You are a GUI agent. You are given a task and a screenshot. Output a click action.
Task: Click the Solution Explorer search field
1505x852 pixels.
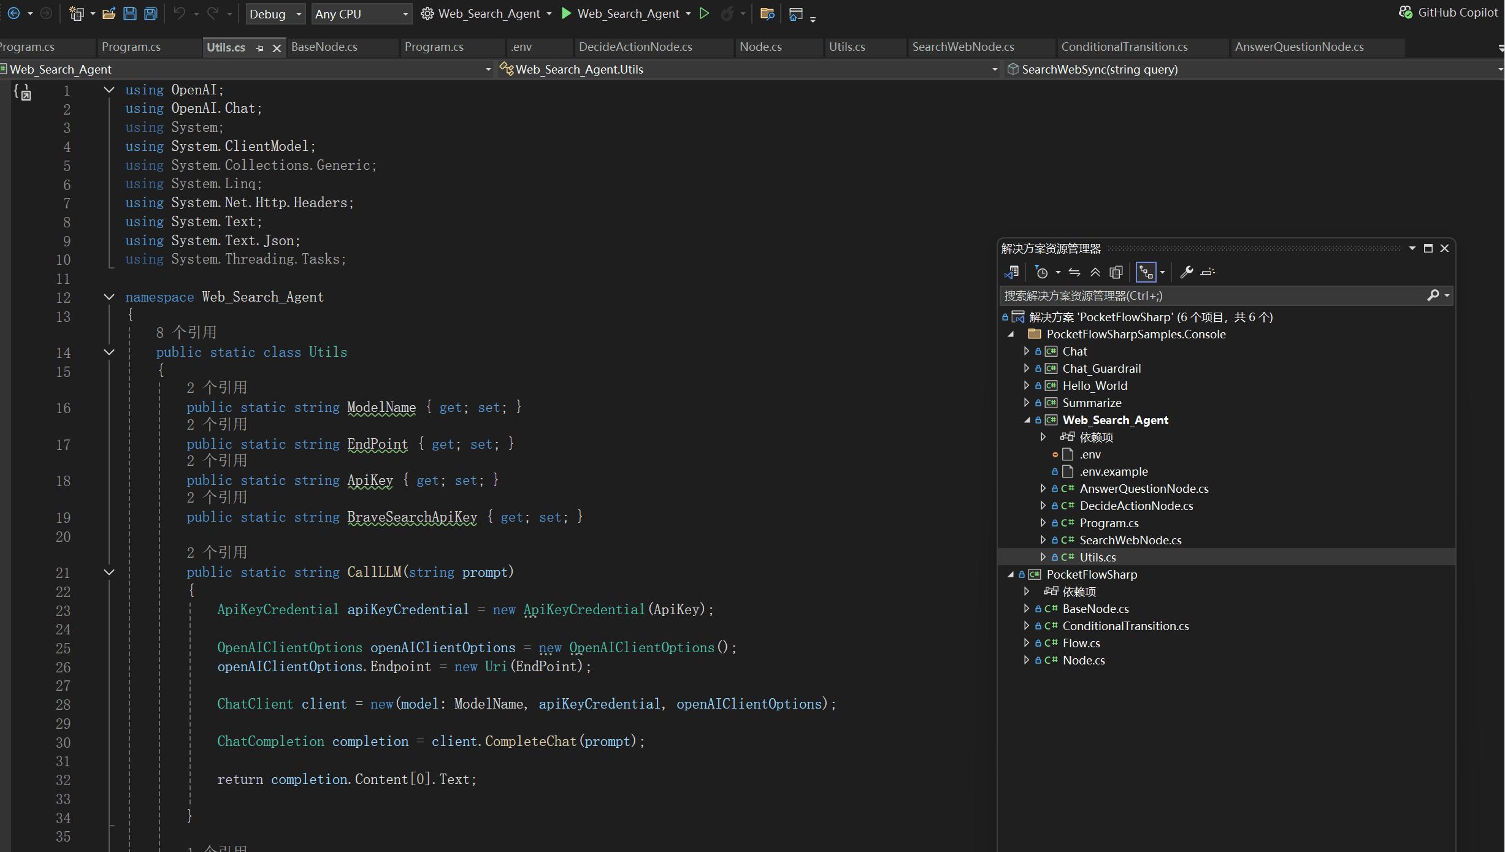click(1214, 296)
